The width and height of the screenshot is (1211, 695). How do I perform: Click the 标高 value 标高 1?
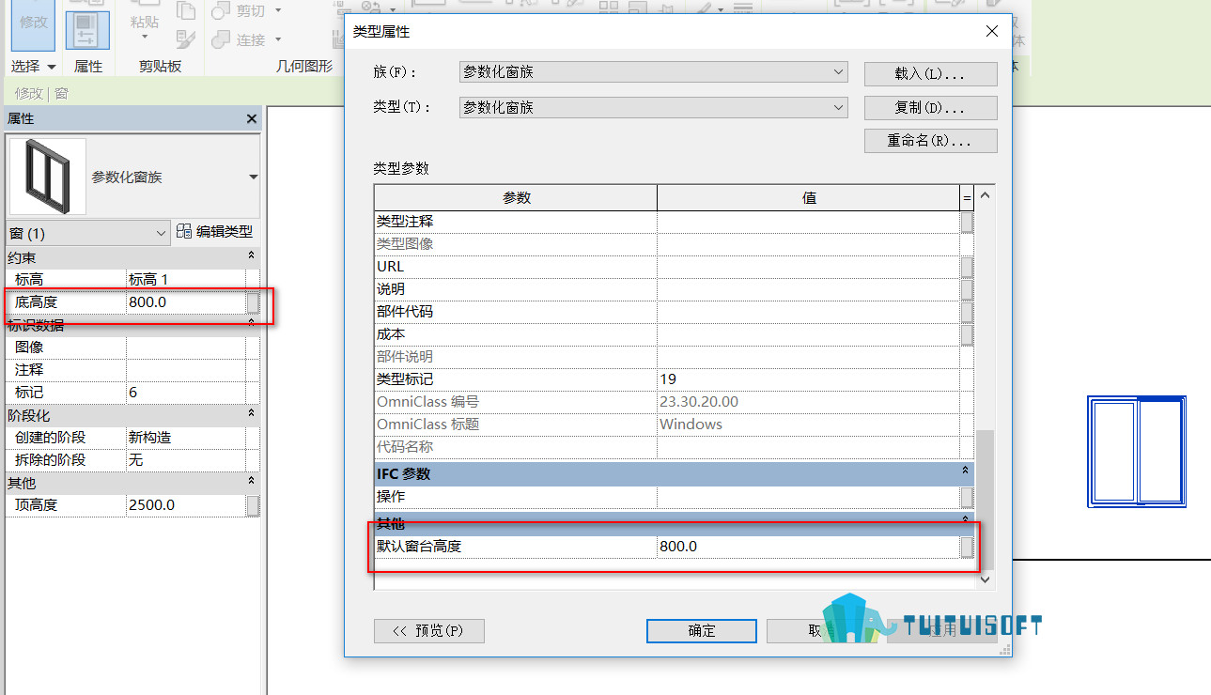(186, 280)
